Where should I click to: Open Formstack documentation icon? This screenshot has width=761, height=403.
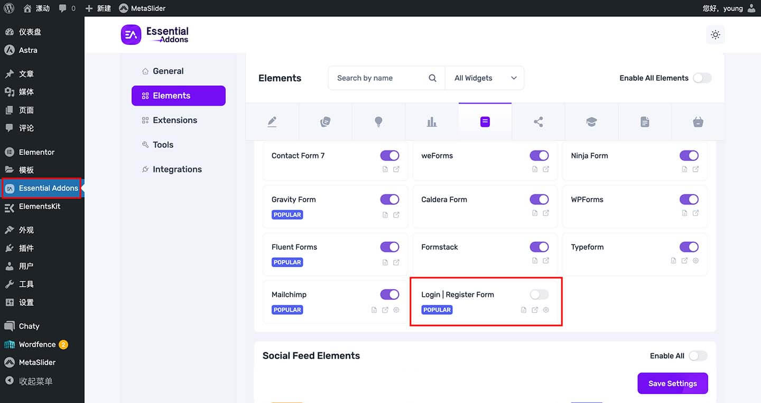[x=535, y=260]
